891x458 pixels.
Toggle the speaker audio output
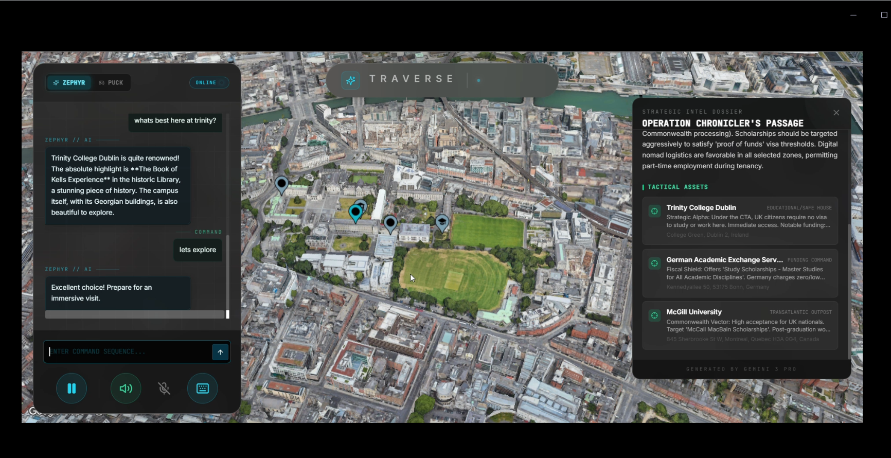(x=126, y=389)
